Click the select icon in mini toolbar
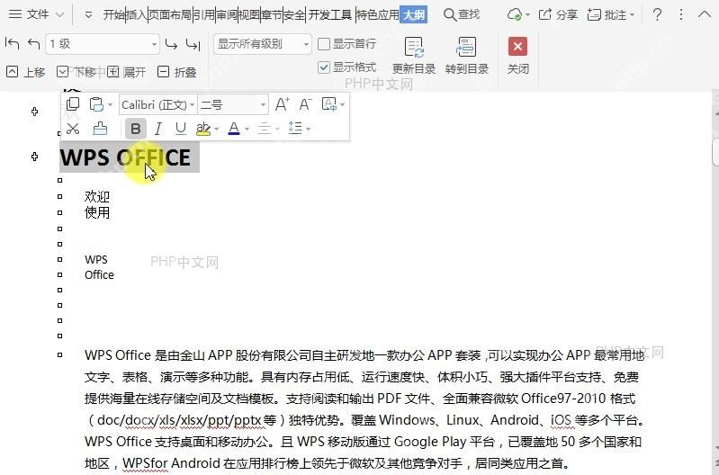Viewport: 719px width, 475px height. tap(329, 104)
